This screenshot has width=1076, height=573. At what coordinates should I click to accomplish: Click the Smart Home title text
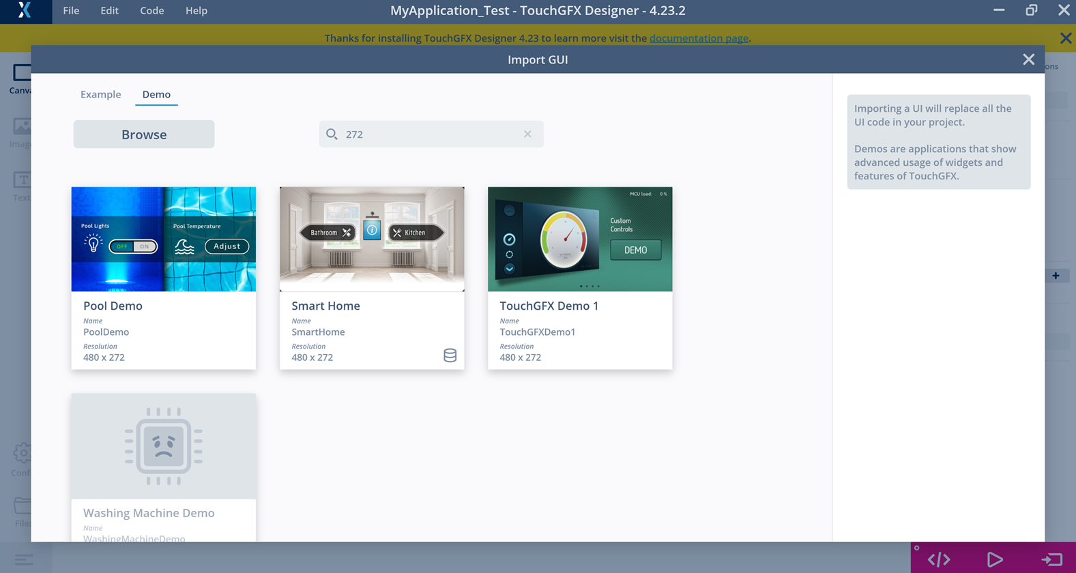click(325, 306)
